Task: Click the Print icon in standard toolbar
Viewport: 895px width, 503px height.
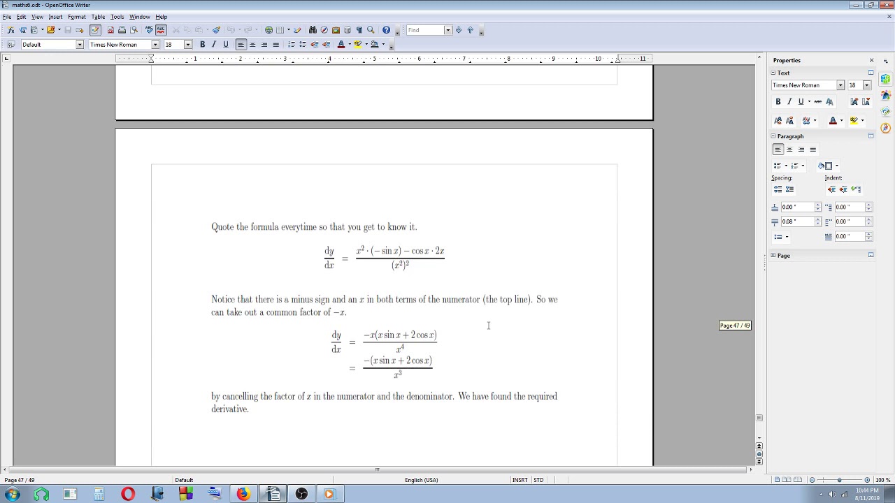Action: pyautogui.click(x=122, y=30)
